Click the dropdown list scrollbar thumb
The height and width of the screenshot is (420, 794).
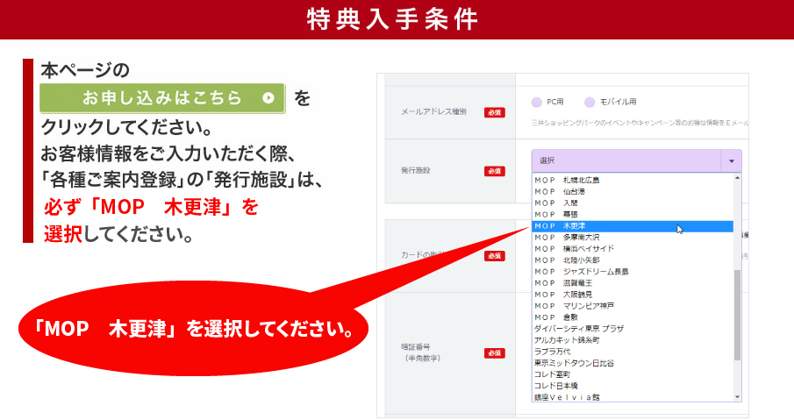tap(737, 316)
